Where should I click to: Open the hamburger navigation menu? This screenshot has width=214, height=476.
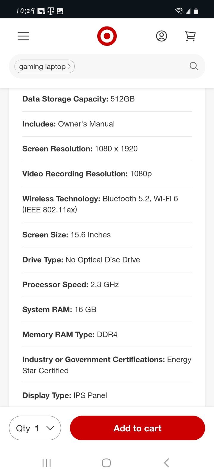point(23,36)
